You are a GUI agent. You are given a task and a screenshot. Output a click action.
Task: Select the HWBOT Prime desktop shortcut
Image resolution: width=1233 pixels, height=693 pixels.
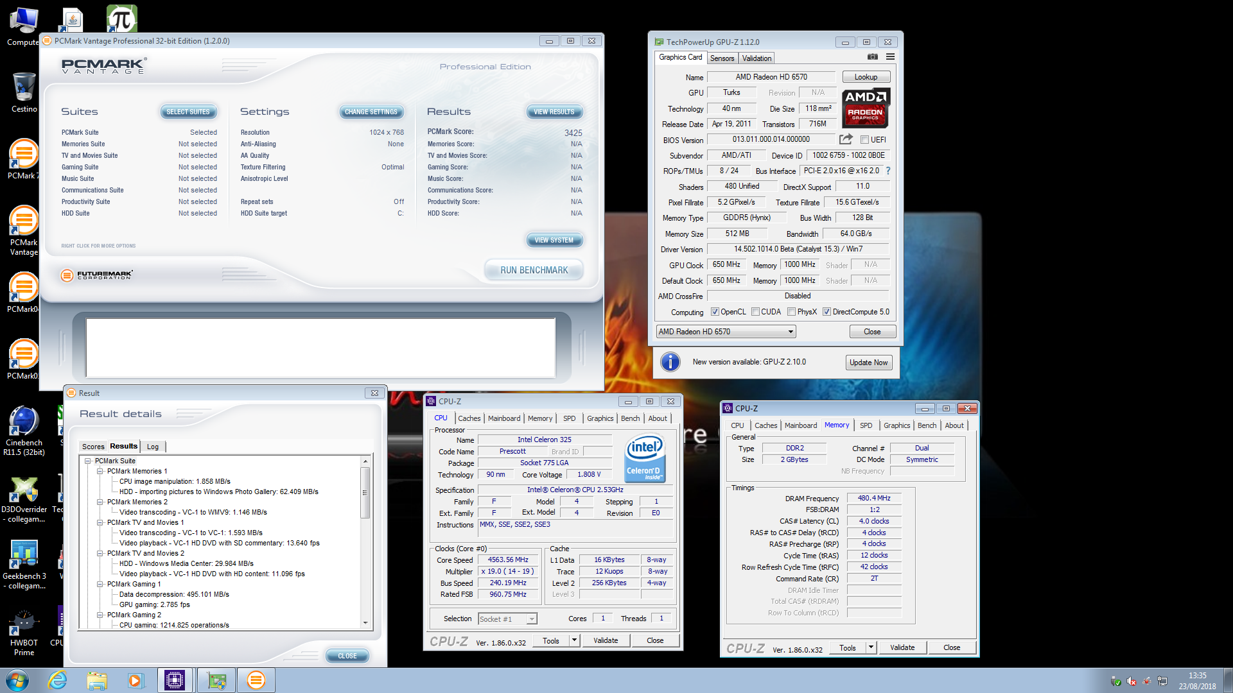pos(24,632)
